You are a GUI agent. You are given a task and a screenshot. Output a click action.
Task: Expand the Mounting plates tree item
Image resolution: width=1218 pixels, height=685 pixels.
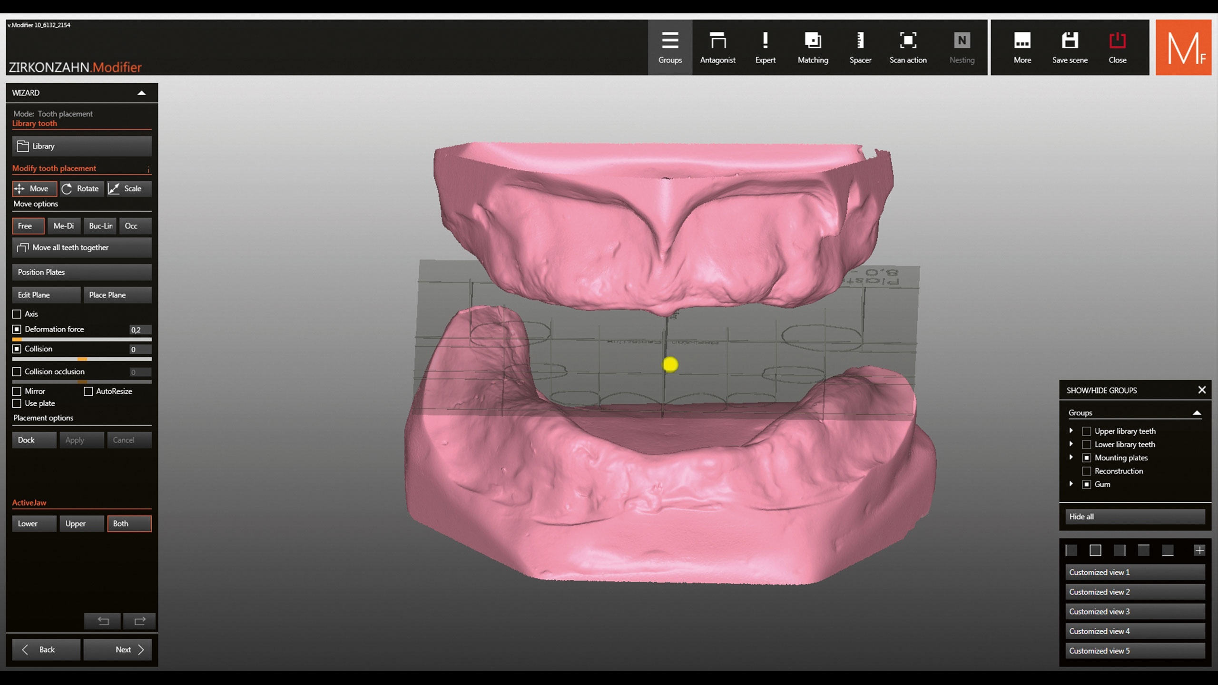click(x=1071, y=457)
